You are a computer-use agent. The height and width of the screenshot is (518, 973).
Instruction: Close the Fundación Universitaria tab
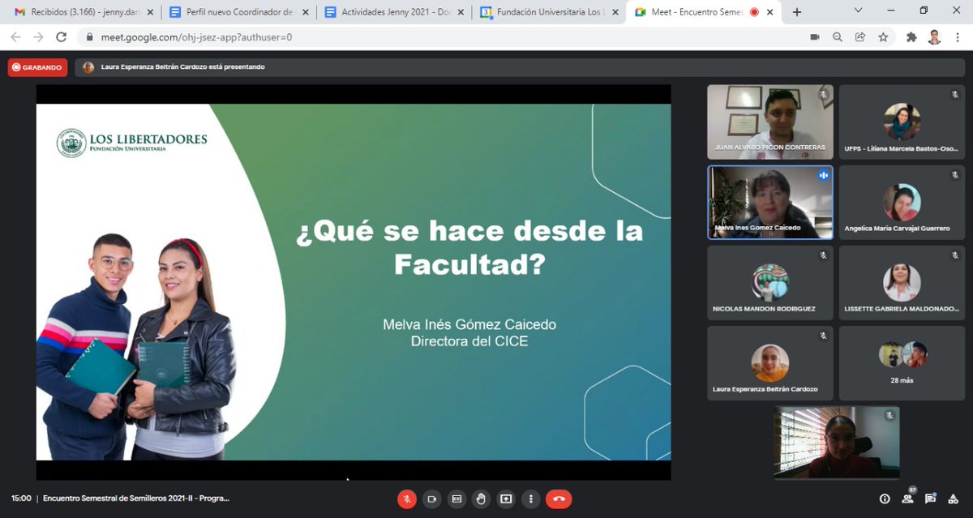point(616,12)
